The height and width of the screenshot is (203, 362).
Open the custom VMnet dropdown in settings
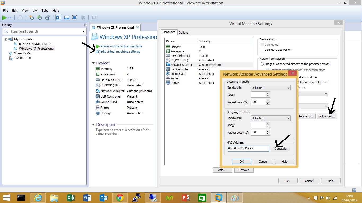click(x=326, y=94)
